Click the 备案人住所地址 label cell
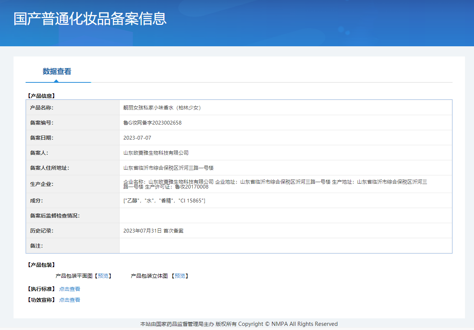474x330 pixels. (x=73, y=168)
